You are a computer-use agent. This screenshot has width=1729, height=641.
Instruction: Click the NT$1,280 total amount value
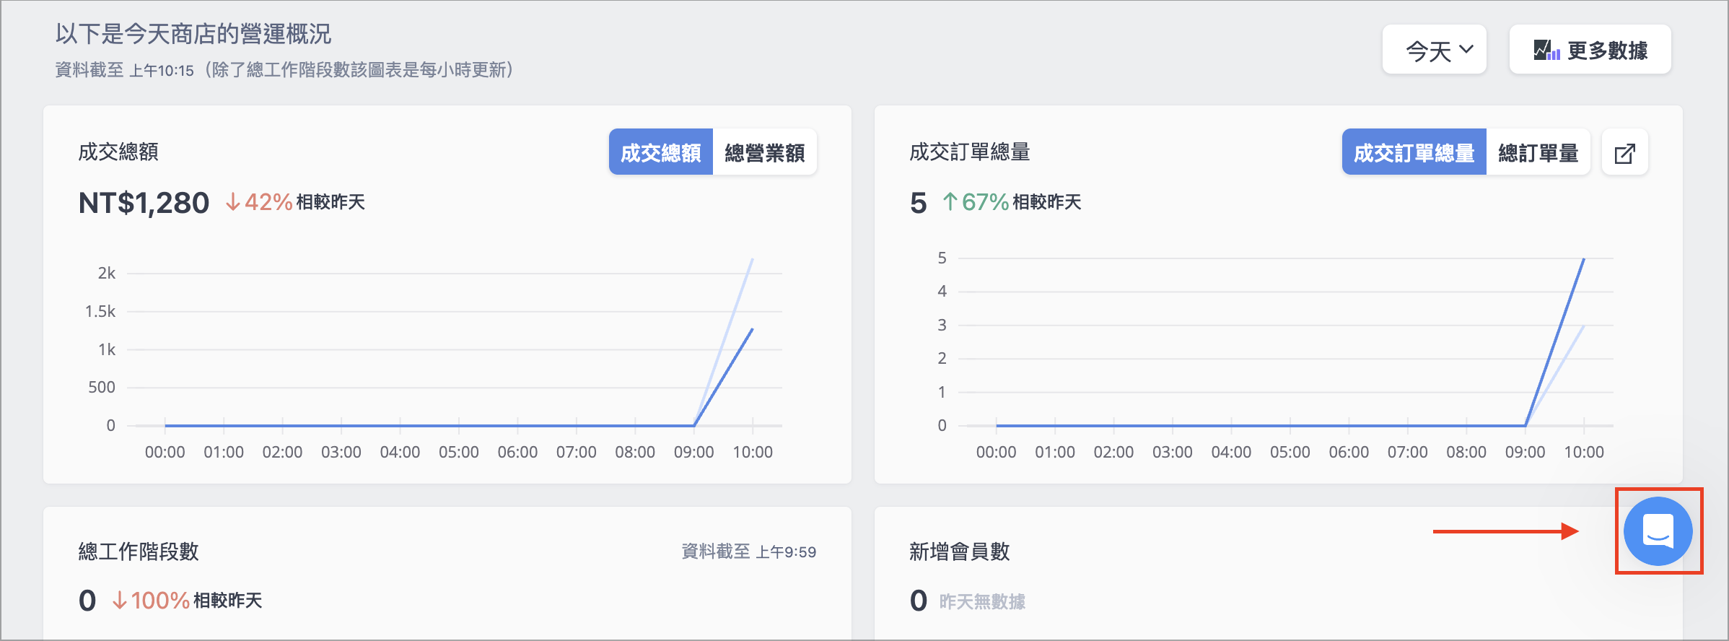(x=144, y=203)
